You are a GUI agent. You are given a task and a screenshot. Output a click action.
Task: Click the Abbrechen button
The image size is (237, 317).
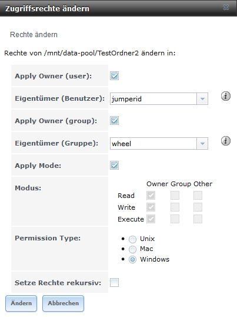(63, 303)
